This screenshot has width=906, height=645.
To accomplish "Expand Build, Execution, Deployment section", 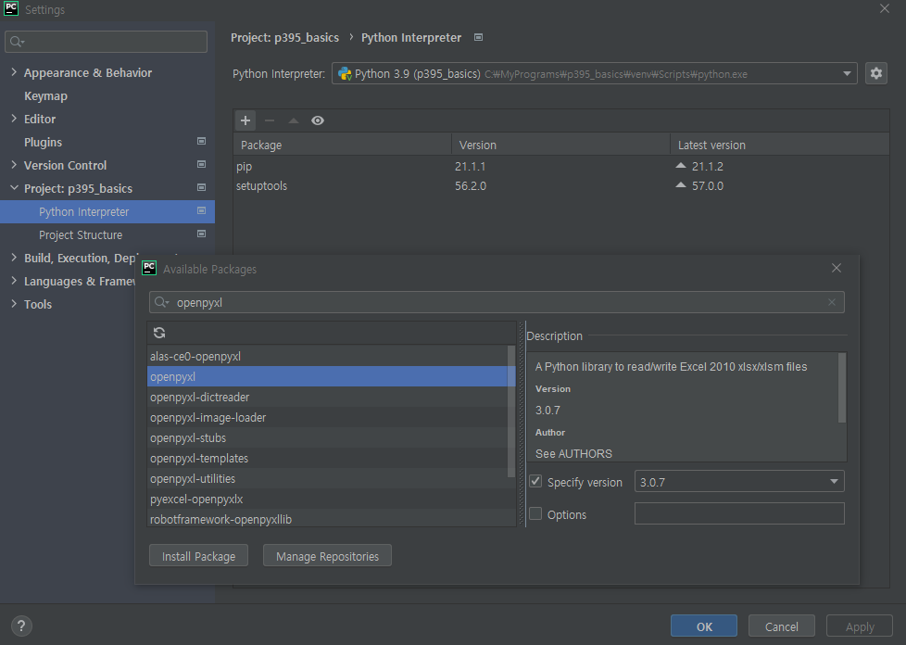I will (14, 258).
